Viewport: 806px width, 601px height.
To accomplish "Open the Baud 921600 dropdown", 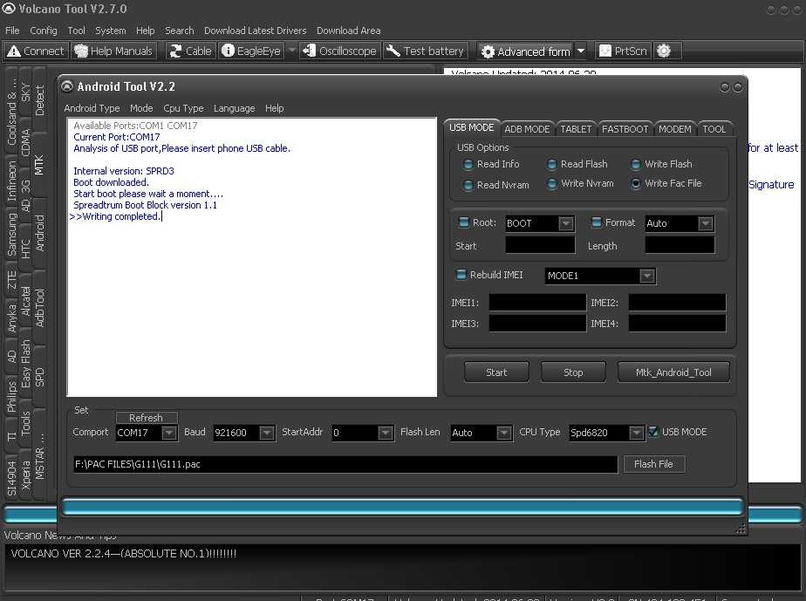I will click(x=265, y=433).
